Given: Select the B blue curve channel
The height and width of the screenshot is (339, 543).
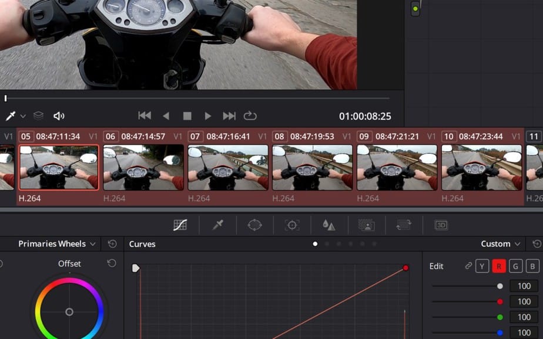Looking at the screenshot, I should coord(532,266).
